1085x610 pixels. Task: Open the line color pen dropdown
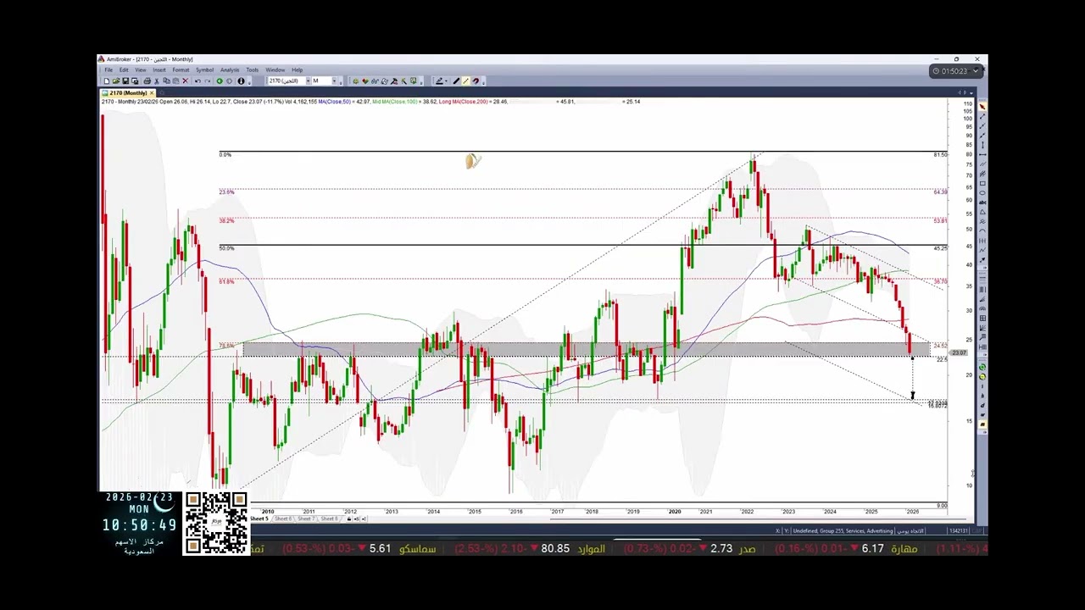point(446,80)
